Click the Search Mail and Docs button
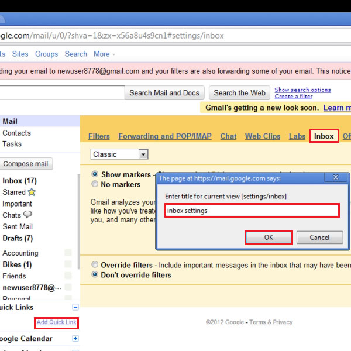Screen dimensions: 351x351 coord(164,92)
